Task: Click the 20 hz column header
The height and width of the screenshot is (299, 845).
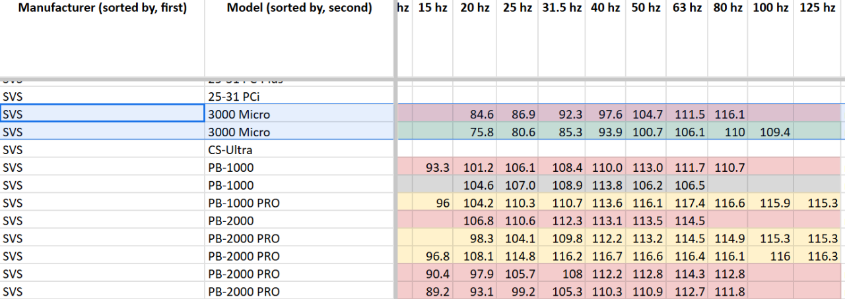Action: pos(475,38)
